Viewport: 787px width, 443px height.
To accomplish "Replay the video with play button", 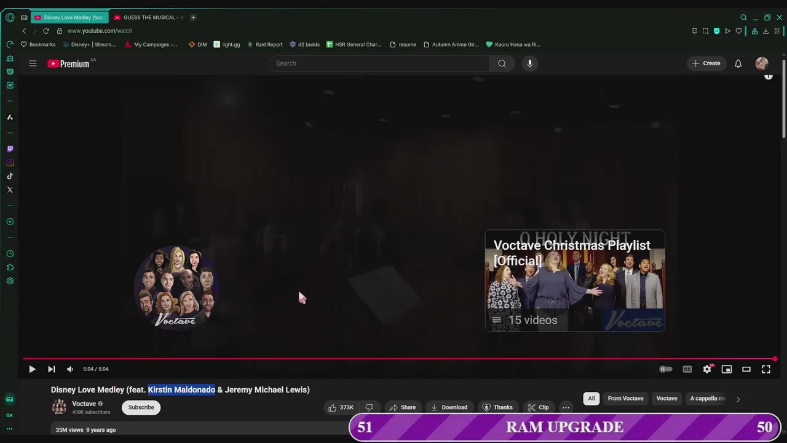I will (x=32, y=369).
